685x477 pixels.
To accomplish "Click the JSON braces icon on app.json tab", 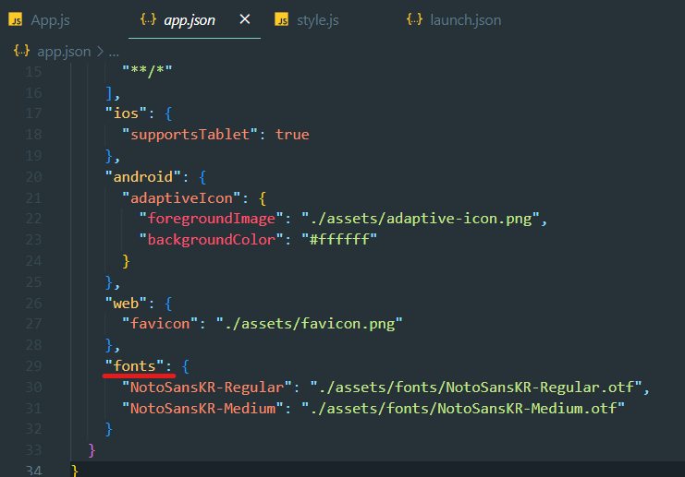I will tap(148, 19).
